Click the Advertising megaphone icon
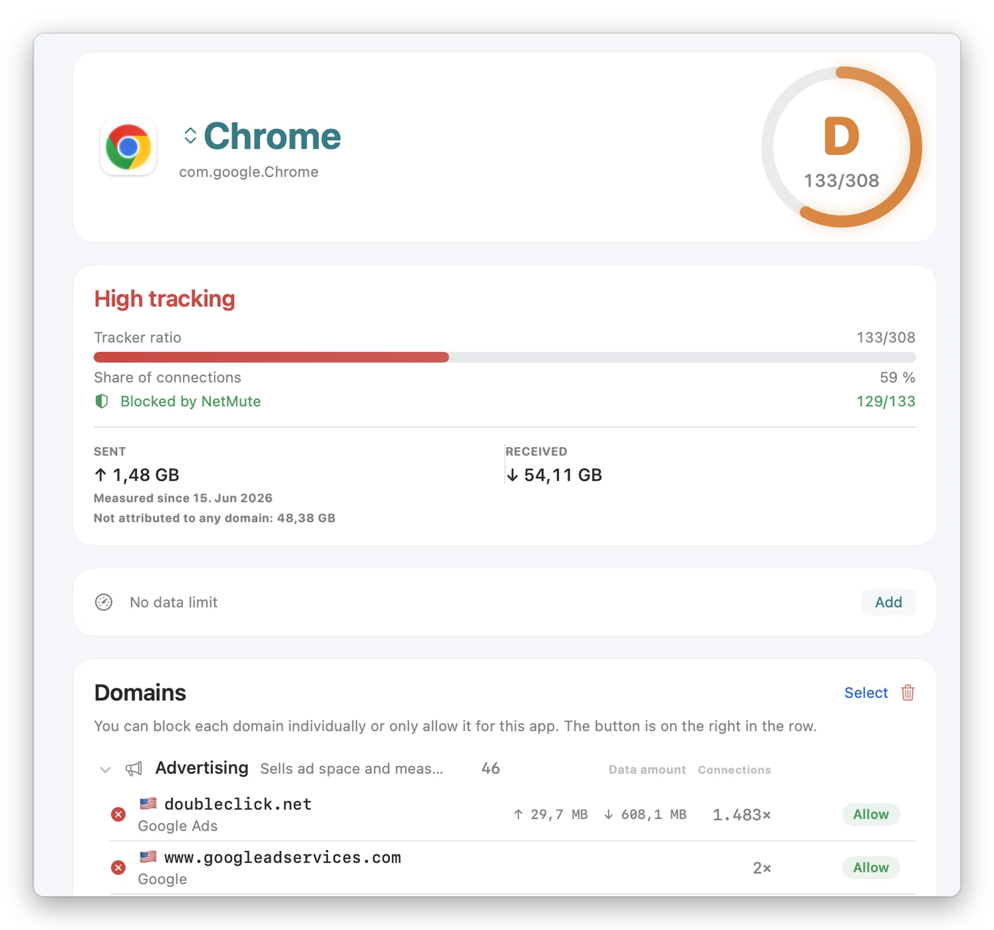This screenshot has height=930, width=994. (134, 769)
